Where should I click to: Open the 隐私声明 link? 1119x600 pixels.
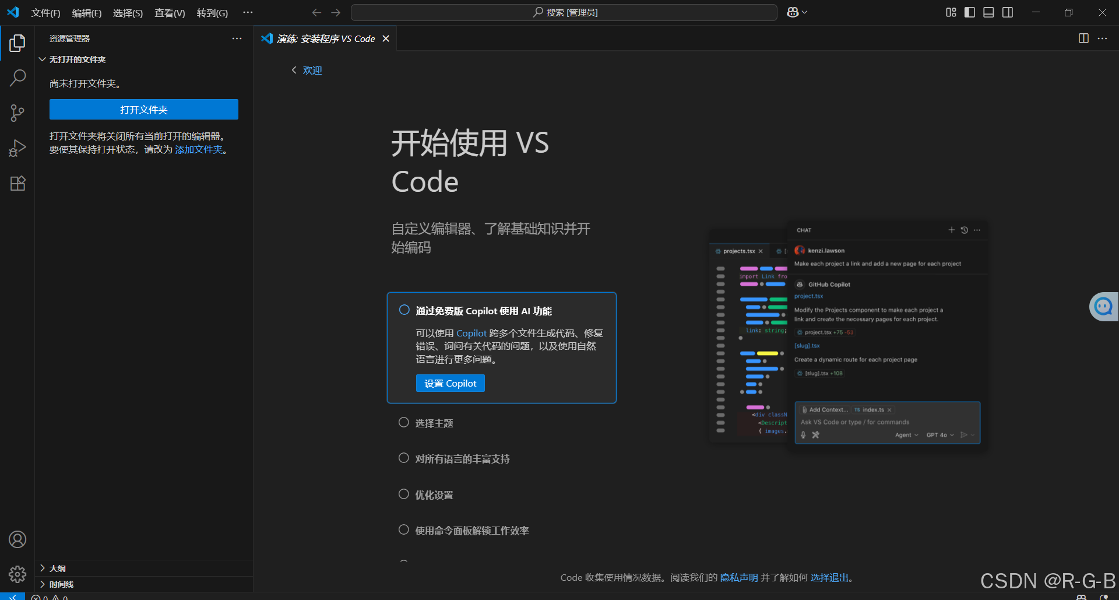click(739, 577)
